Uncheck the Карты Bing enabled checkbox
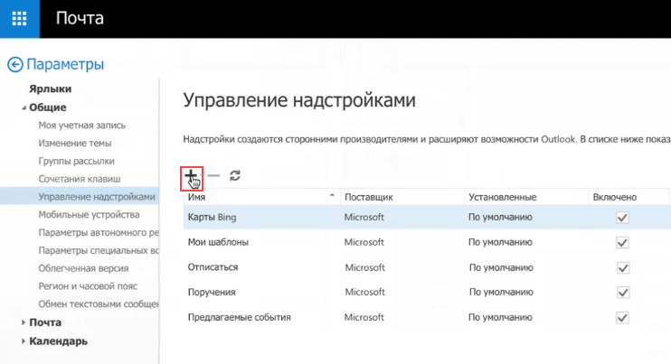Viewport: 671px width, 364px height. point(621,218)
